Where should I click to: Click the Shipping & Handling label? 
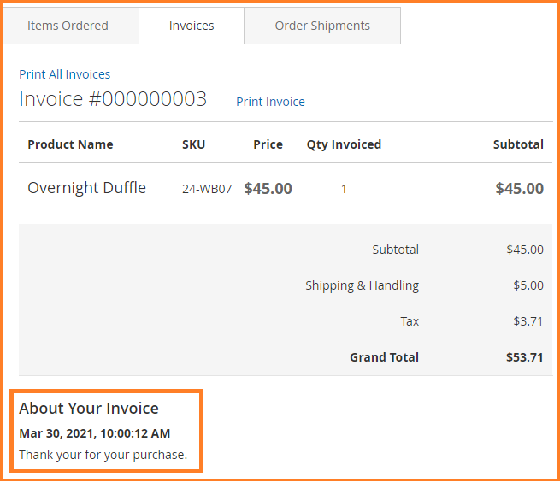362,285
